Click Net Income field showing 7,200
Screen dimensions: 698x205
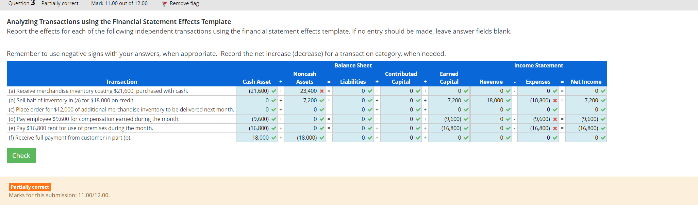(586, 100)
